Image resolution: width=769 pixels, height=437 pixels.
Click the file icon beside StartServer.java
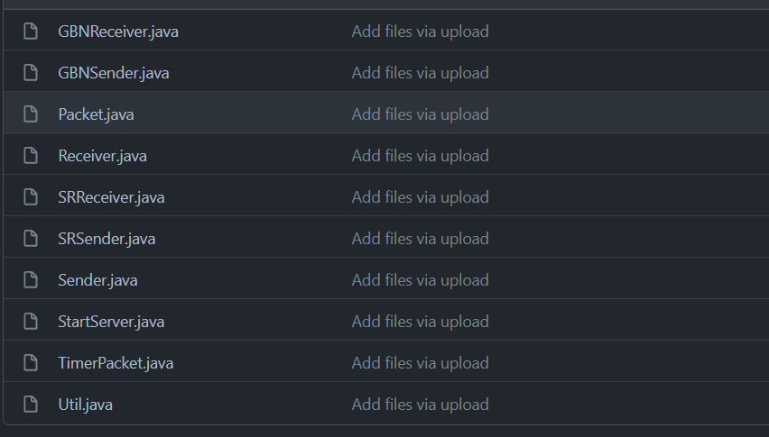coord(31,322)
